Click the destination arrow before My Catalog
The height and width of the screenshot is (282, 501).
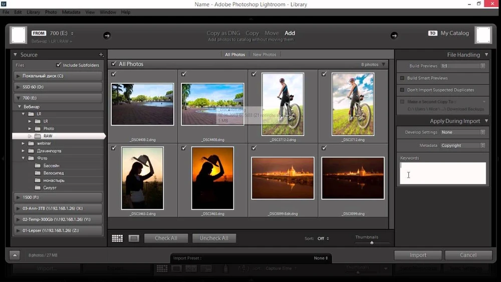394,35
